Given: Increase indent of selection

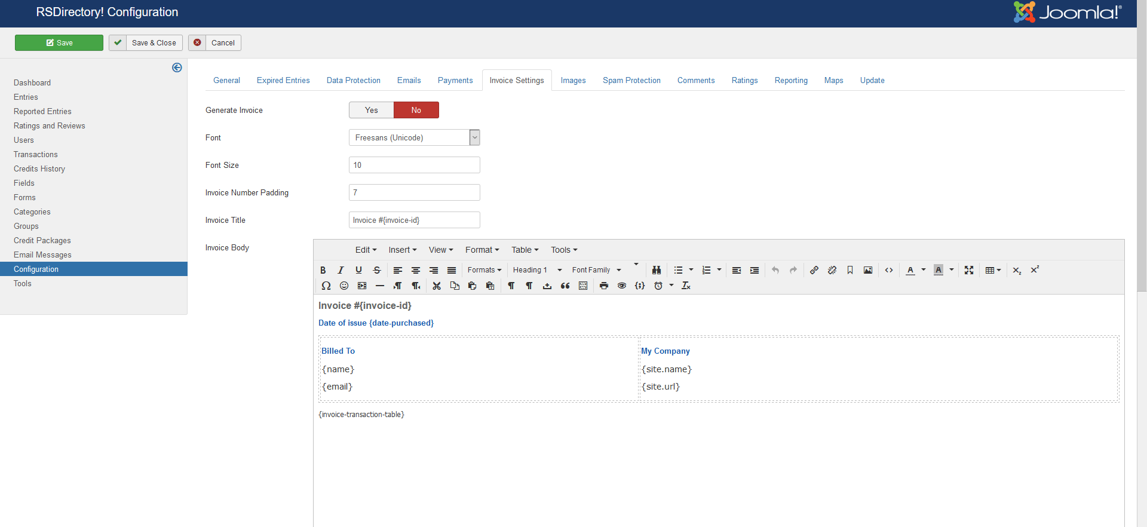Looking at the screenshot, I should (x=755, y=270).
